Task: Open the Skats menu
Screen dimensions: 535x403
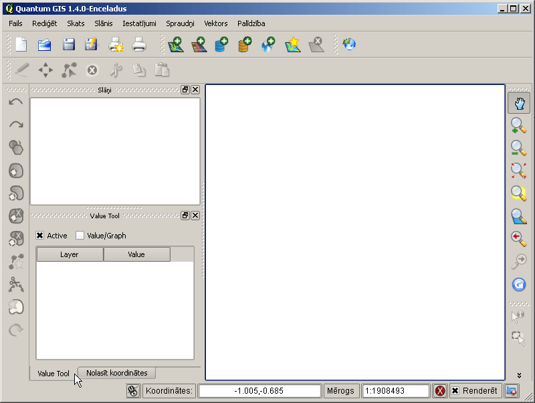Action: coord(76,23)
